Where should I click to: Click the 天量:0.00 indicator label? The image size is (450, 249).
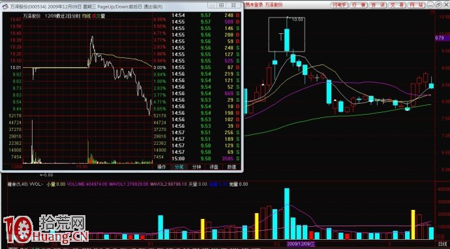tap(198, 184)
